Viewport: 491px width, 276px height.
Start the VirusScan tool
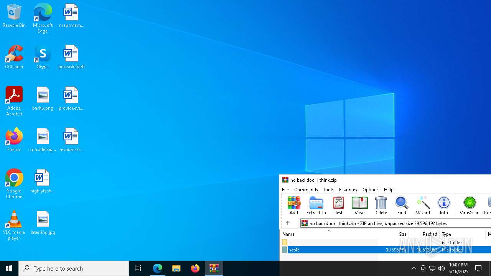[x=470, y=205]
